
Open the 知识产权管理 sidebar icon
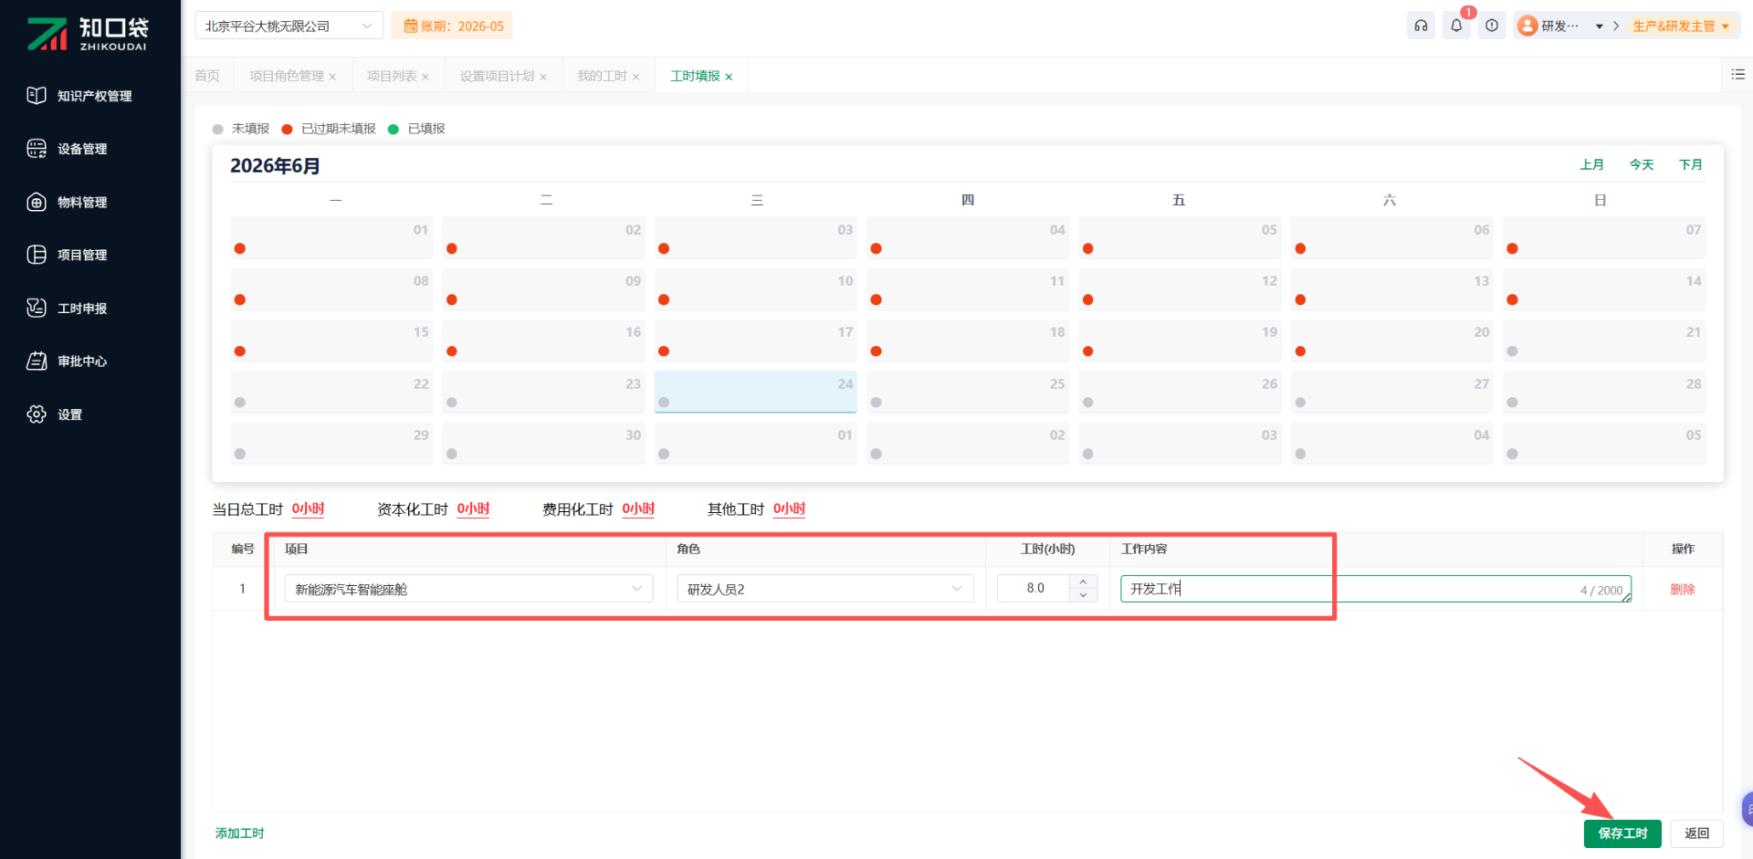click(37, 96)
